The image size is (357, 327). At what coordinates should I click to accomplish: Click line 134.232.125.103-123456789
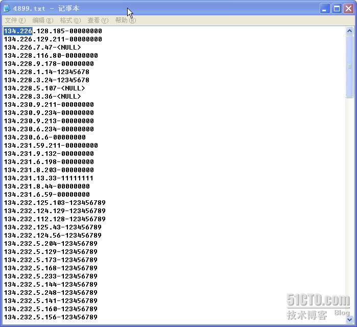tap(55, 203)
